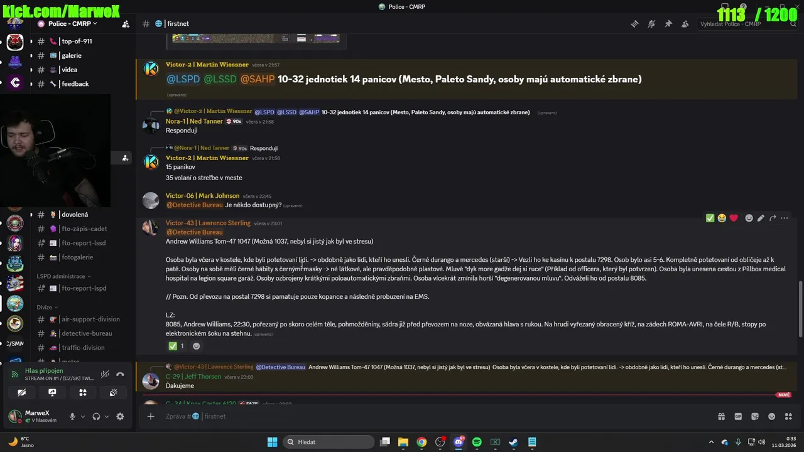Open the fto-report-lssd channel

pos(84,243)
